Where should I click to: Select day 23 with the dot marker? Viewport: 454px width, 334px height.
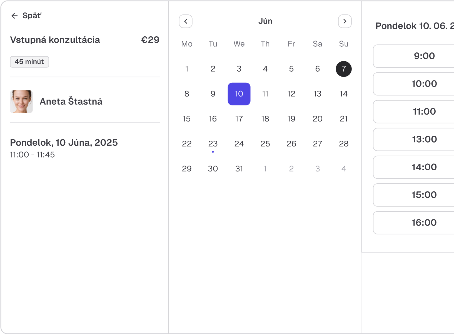tap(213, 144)
